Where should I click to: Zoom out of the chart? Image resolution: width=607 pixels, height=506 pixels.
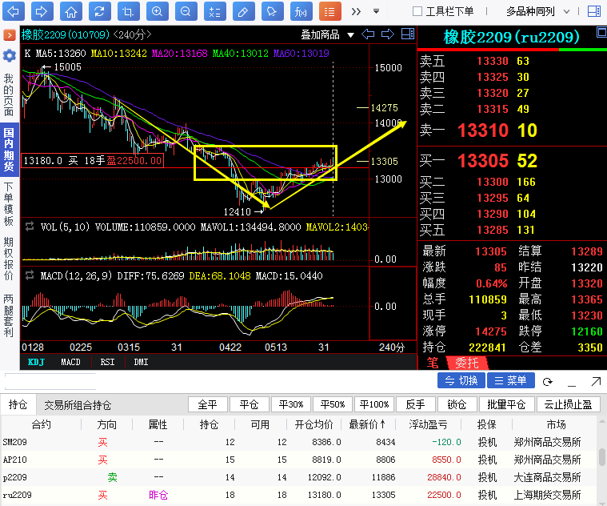(x=186, y=11)
